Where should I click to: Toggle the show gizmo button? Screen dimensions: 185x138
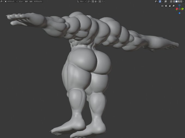(160, 1)
